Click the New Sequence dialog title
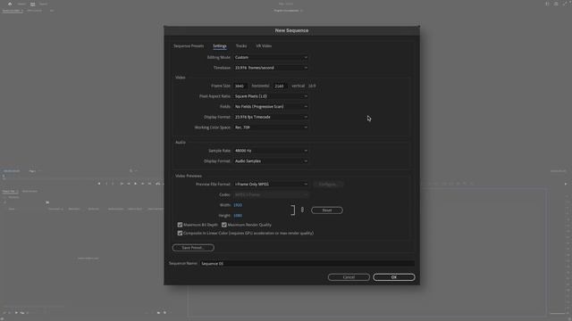This screenshot has height=321, width=572. [291, 30]
